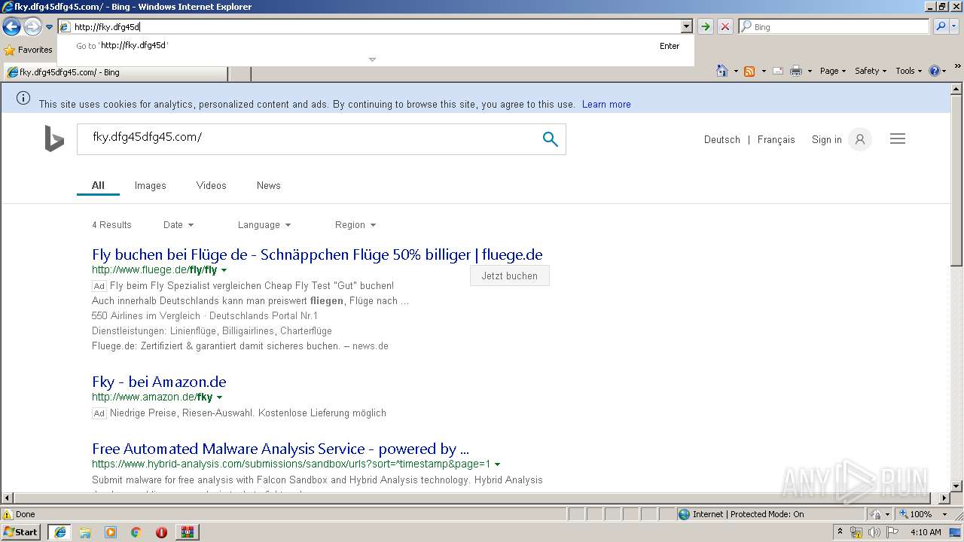
Task: Open Free Automated Malware Analysis Service result
Action: (x=280, y=449)
